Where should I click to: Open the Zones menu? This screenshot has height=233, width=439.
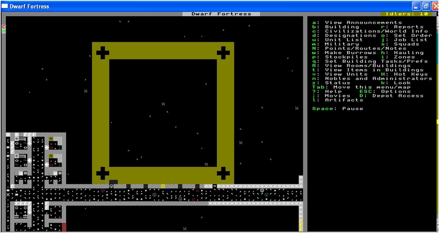[x=398, y=57]
